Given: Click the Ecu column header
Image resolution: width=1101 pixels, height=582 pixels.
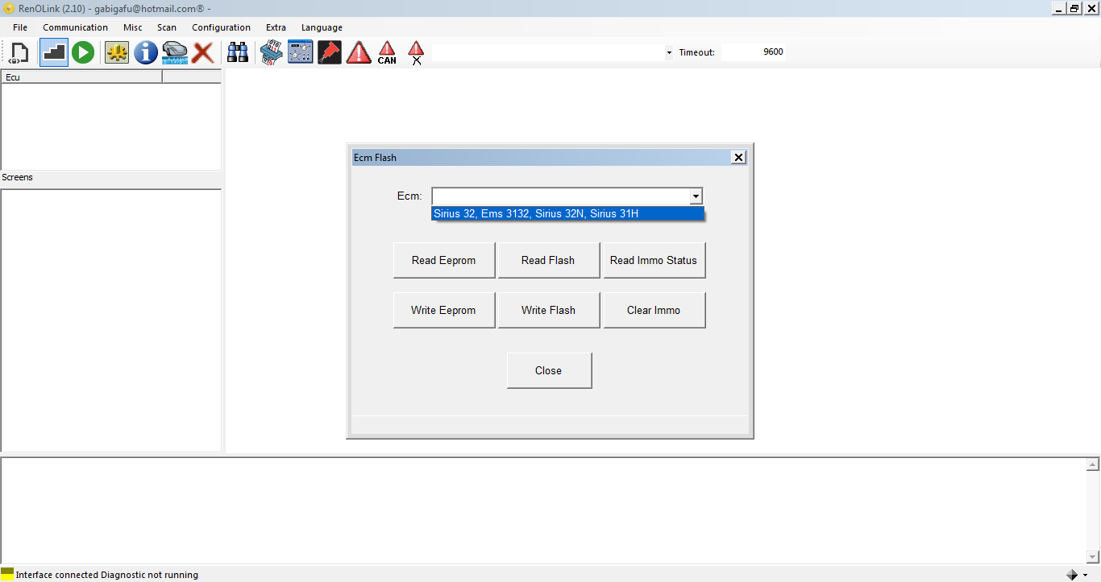Looking at the screenshot, I should point(81,77).
